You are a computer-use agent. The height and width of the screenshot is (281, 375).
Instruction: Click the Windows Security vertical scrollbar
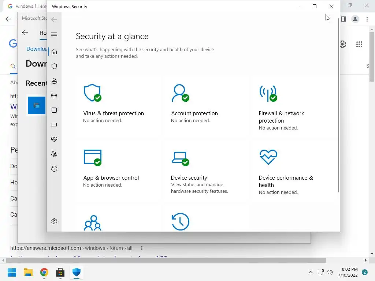(x=339, y=105)
